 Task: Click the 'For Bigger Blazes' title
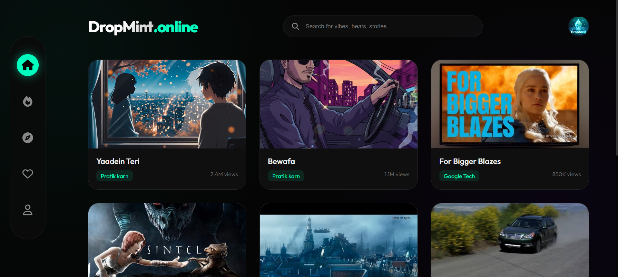tap(470, 161)
